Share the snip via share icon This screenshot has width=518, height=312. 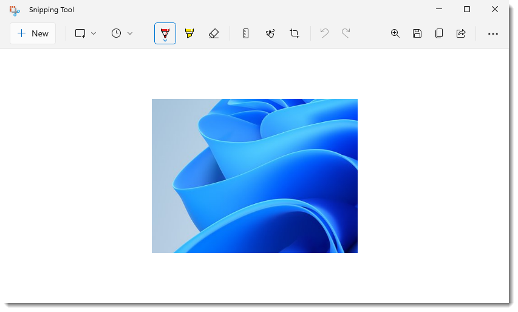point(461,33)
